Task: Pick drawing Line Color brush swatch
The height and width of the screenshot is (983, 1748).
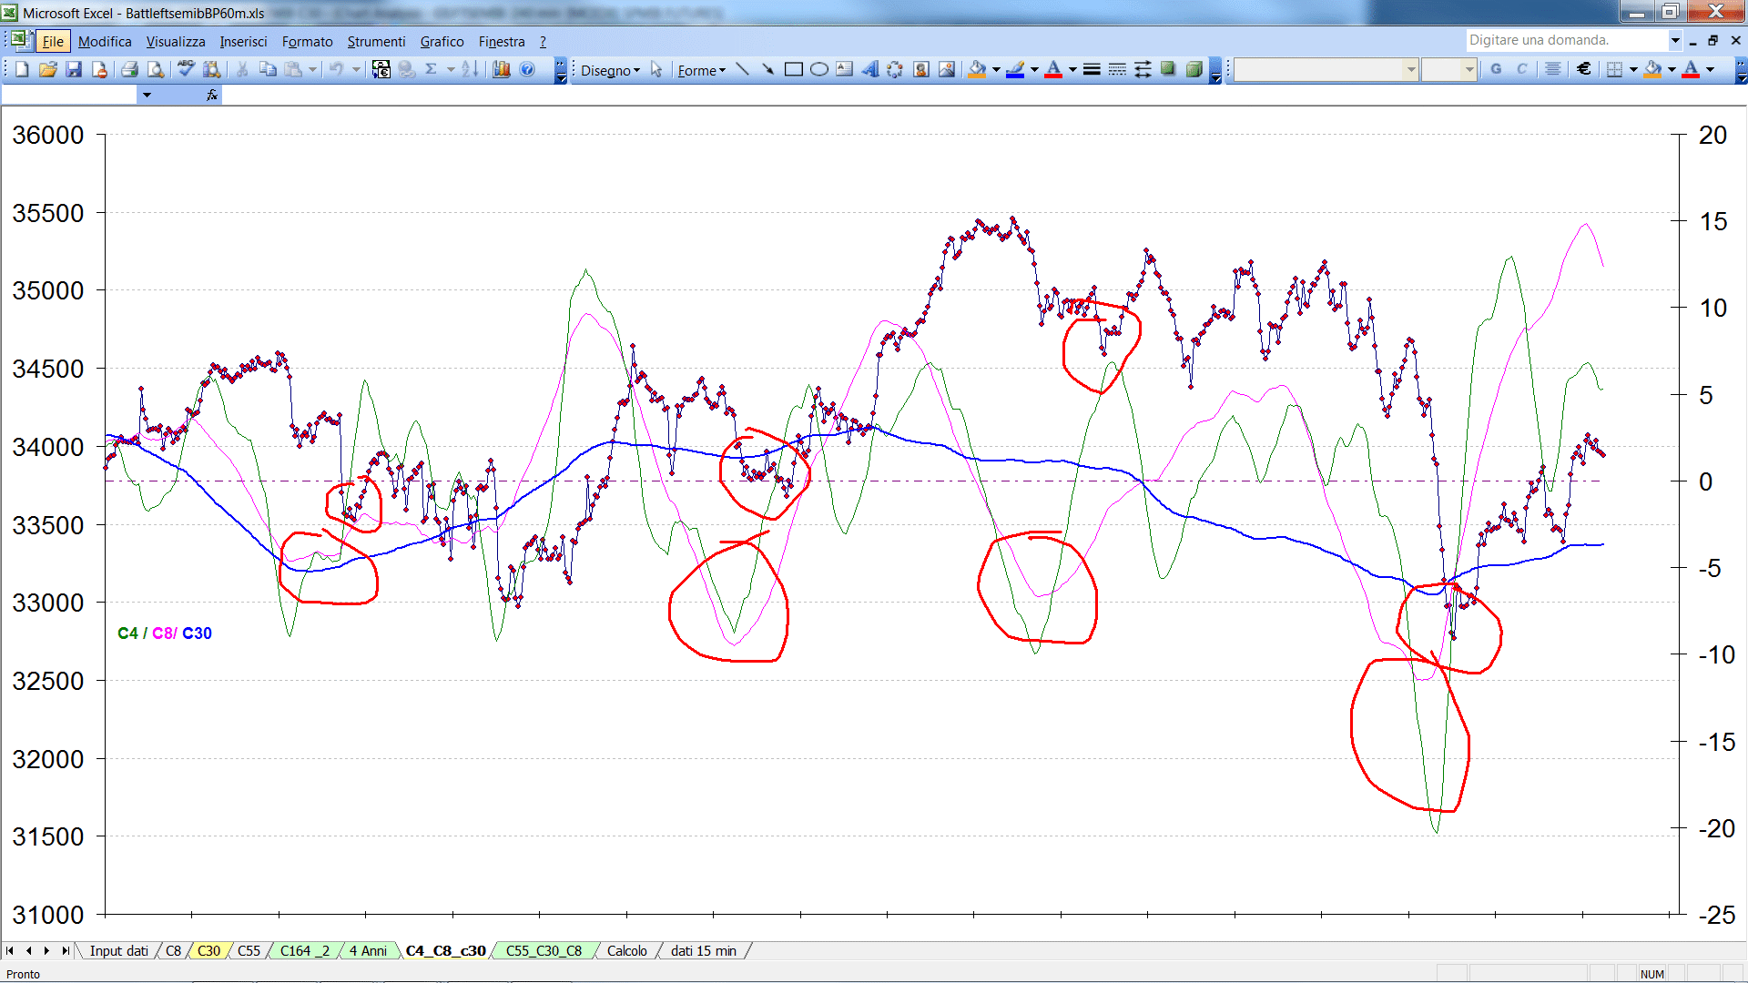Action: (x=1015, y=69)
